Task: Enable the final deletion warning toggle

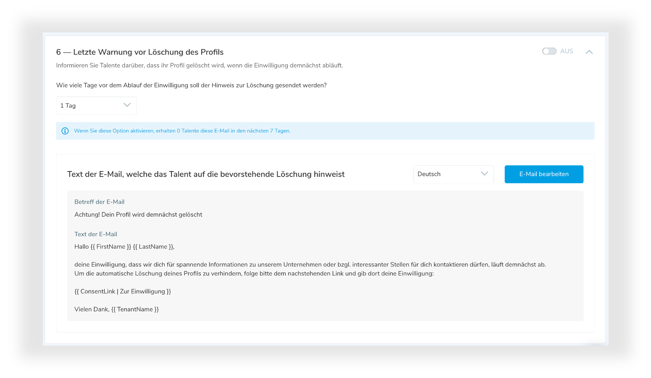Action: pyautogui.click(x=549, y=51)
